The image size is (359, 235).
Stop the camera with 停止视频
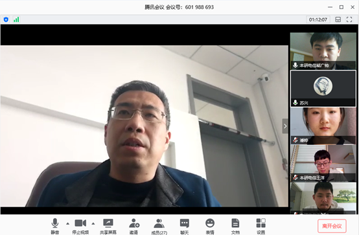click(x=80, y=226)
